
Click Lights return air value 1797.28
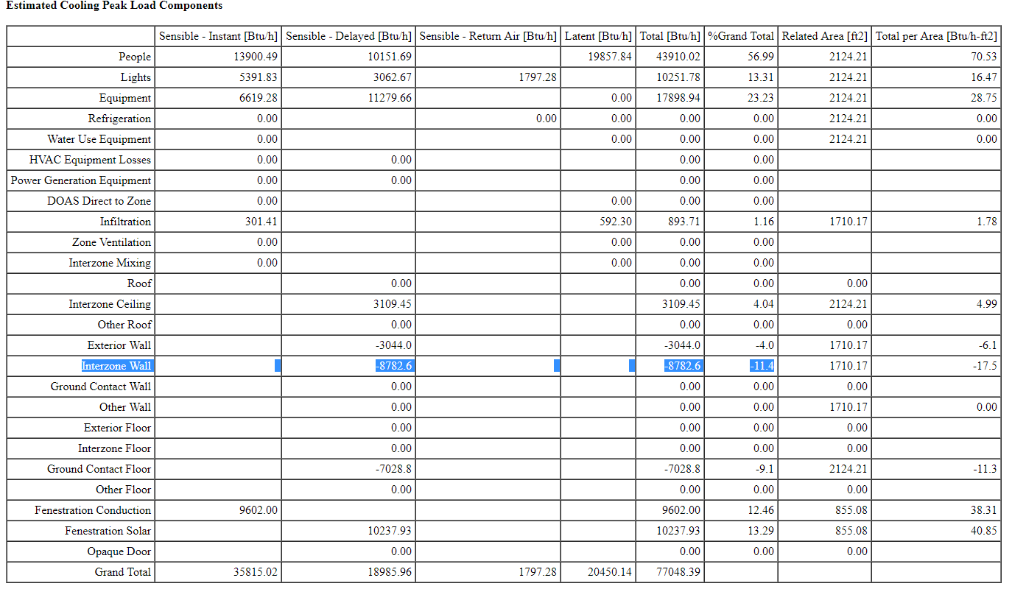538,77
